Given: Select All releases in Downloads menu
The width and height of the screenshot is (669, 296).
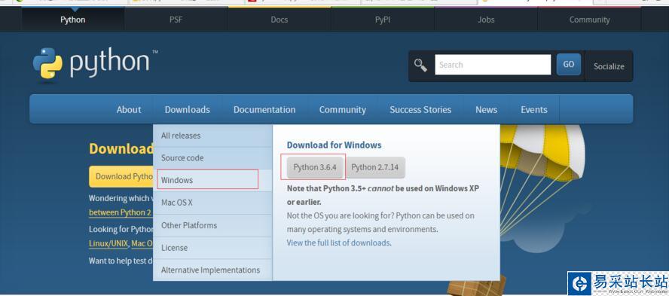Looking at the screenshot, I should pyautogui.click(x=212, y=136).
